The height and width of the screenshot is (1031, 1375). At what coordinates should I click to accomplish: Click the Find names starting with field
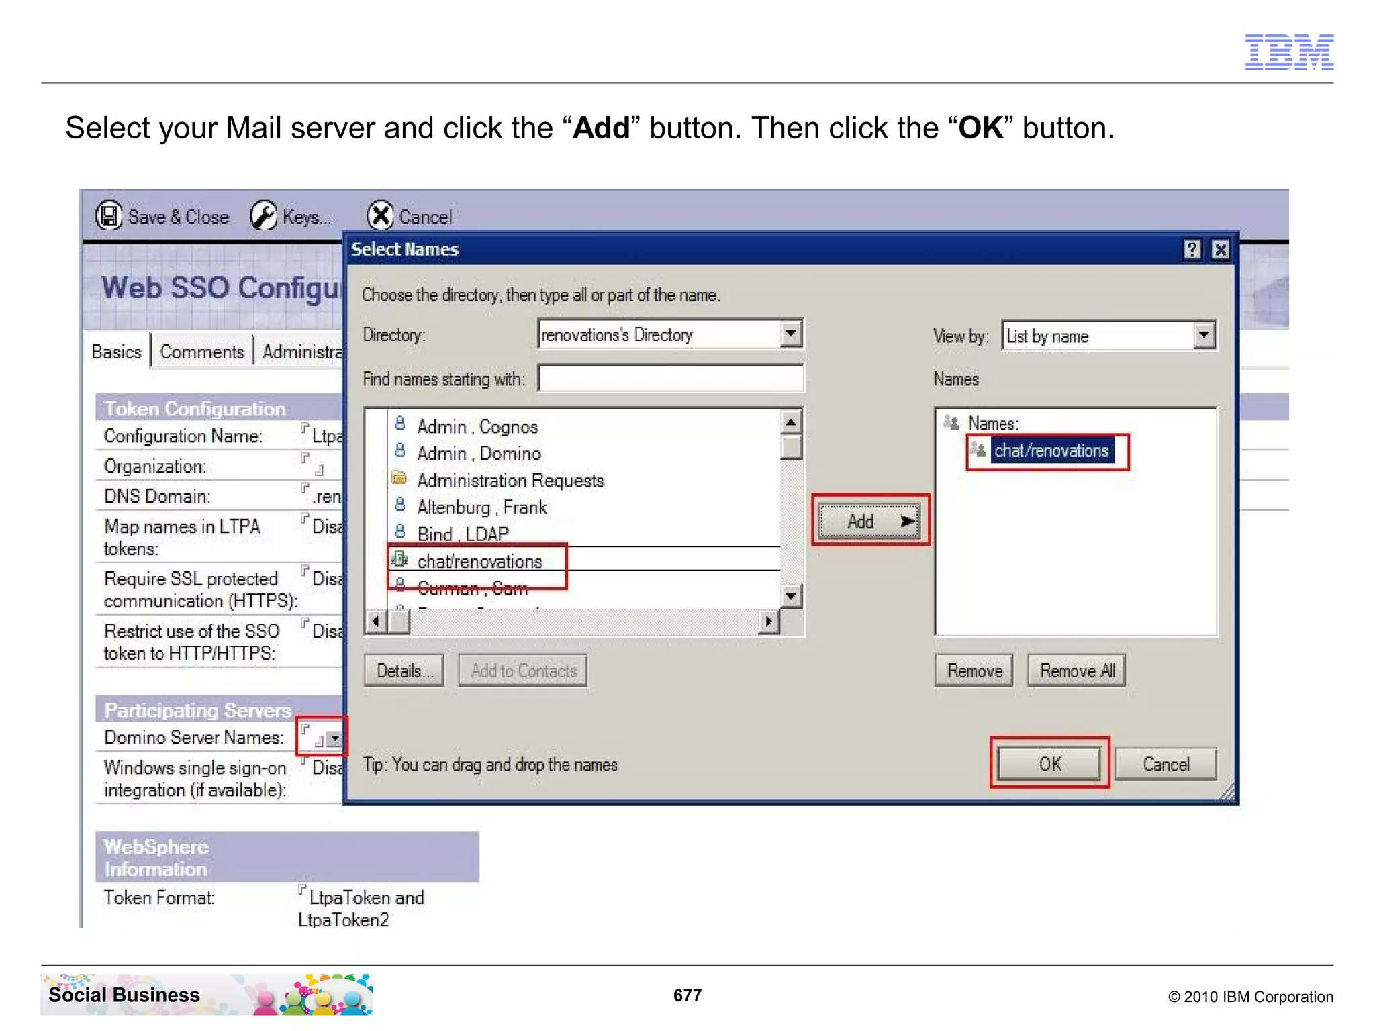[x=671, y=379]
